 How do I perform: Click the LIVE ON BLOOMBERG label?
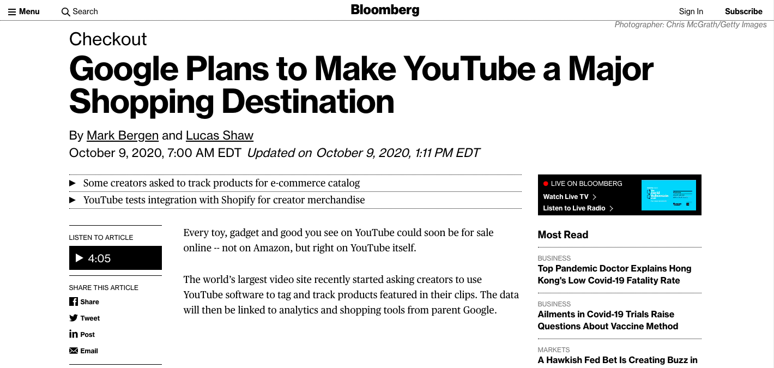(x=586, y=184)
